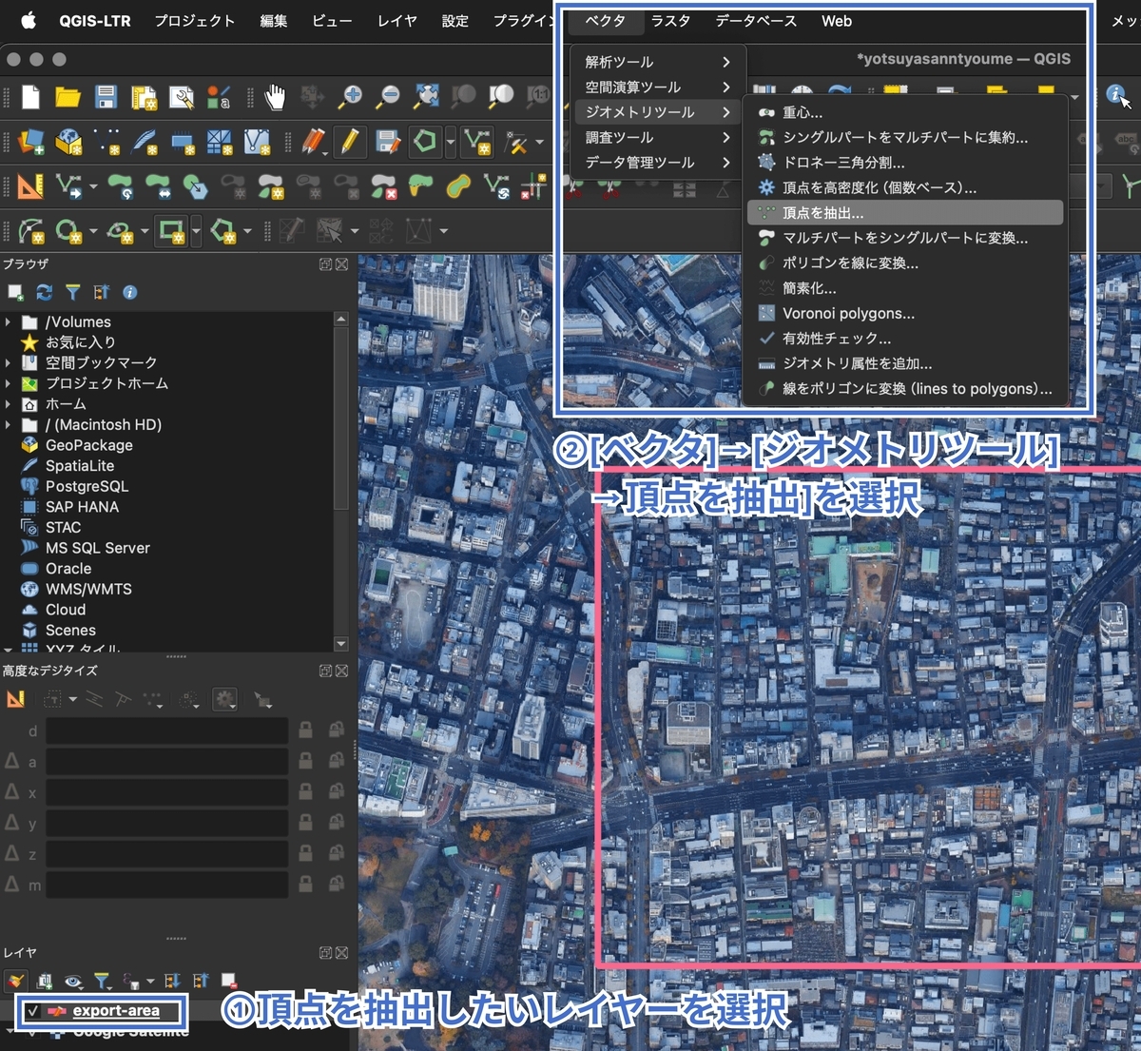Toggle visibility checkbox of export-area layer

click(x=33, y=1011)
